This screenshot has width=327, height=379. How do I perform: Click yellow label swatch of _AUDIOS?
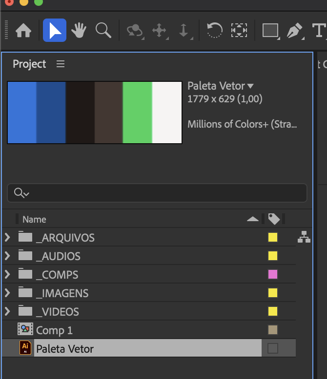coord(273,256)
